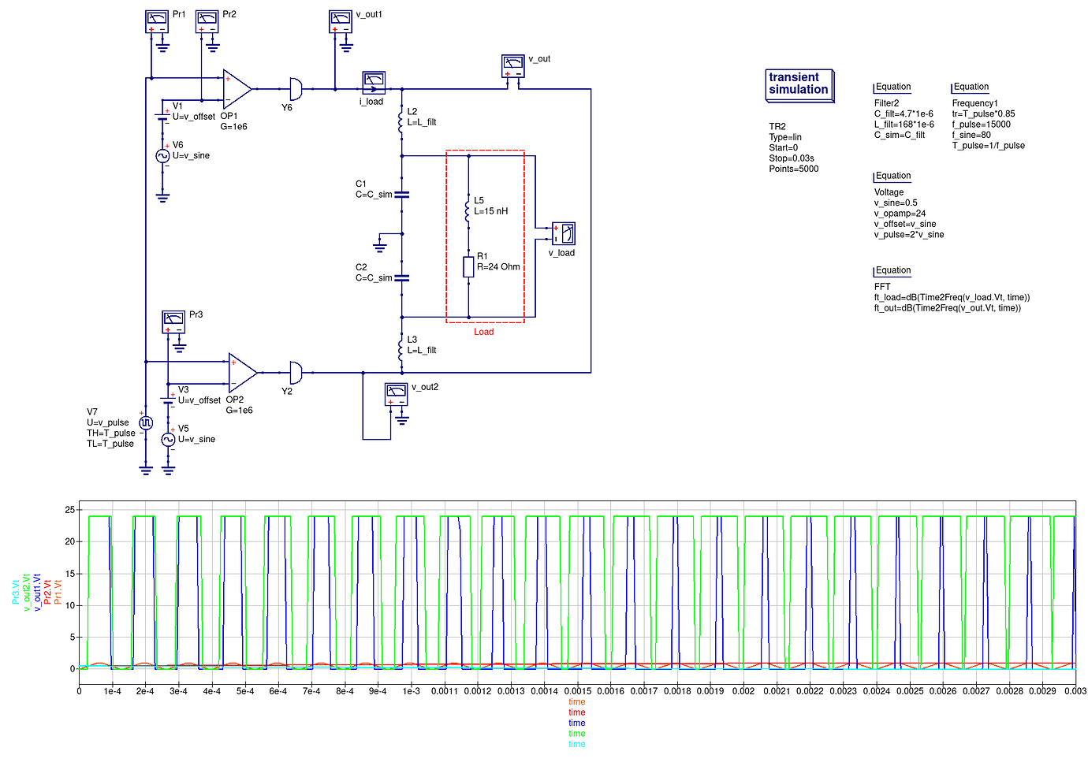Select the red dashed Load region label
The height and width of the screenshot is (766, 1088).
coord(484,332)
